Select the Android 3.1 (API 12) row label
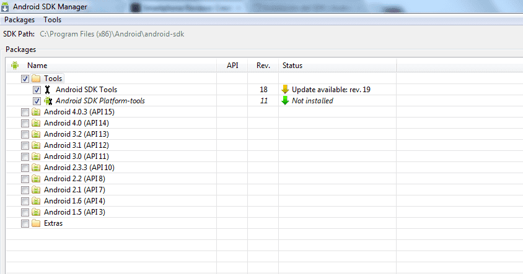The width and height of the screenshot is (523, 274). pyautogui.click(x=76, y=145)
